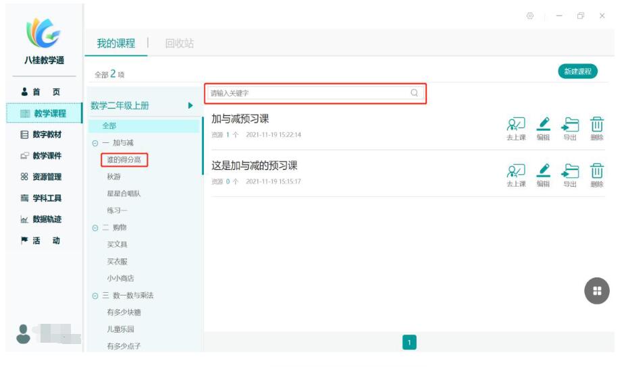Click 去上课 icon for 加与减预习课
The width and height of the screenshot is (622, 367).
click(x=516, y=124)
